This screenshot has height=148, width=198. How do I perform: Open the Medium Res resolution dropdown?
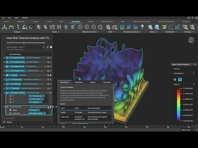[188, 130]
